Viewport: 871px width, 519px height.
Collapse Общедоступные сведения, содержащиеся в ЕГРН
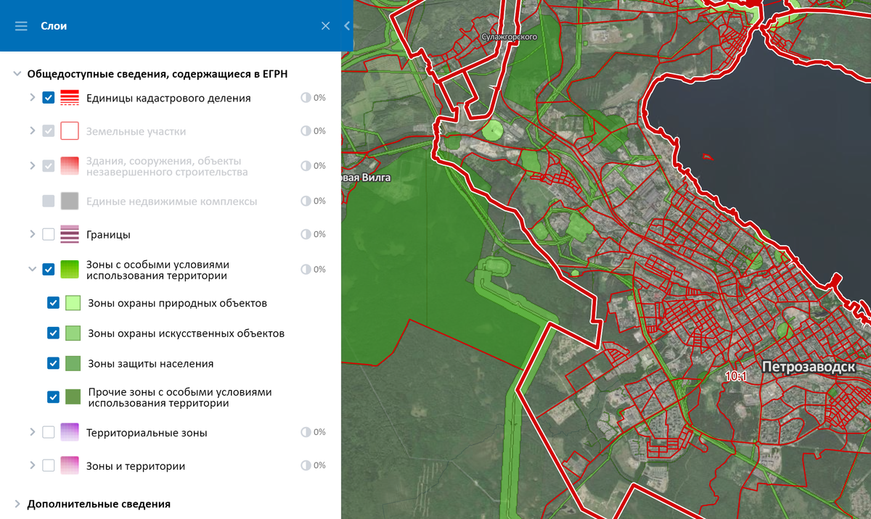point(17,74)
